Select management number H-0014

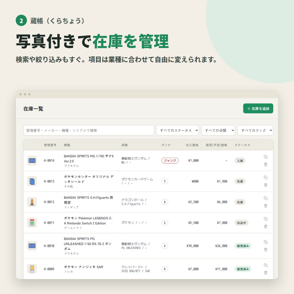click(x=49, y=160)
